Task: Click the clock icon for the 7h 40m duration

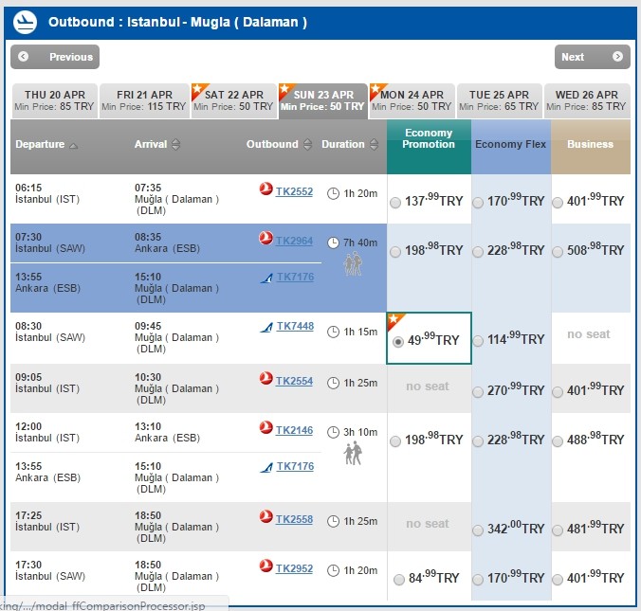Action: click(333, 243)
